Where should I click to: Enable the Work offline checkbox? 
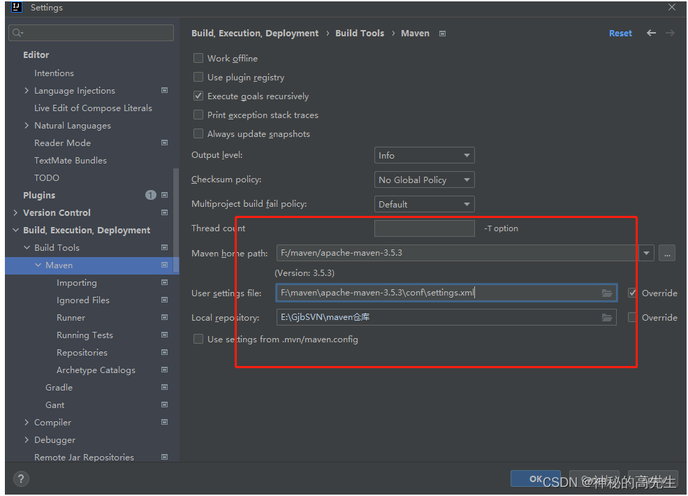point(198,58)
